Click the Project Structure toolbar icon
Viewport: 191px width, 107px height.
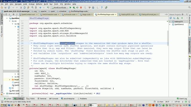pyautogui.click(x=93, y=7)
